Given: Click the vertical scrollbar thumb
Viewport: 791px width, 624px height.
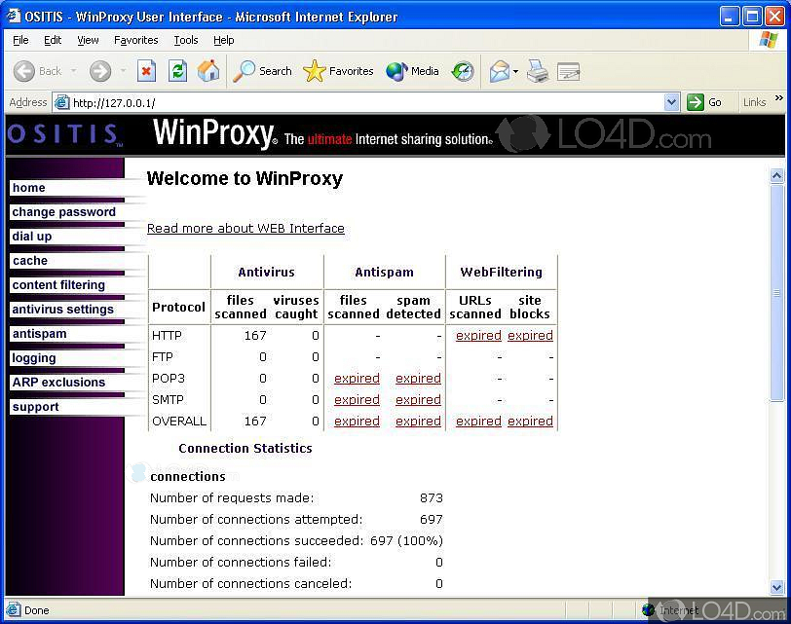Looking at the screenshot, I should tap(777, 293).
